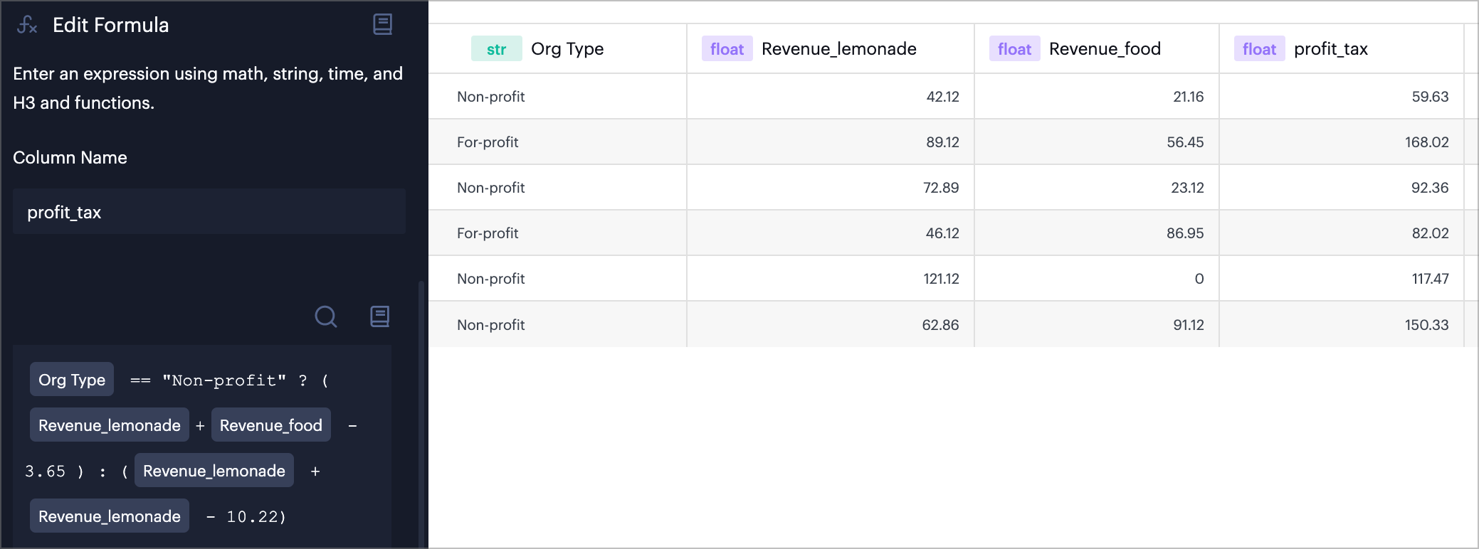This screenshot has width=1479, height=549.
Task: Select the cell with value 82.02
Action: coord(1342,233)
